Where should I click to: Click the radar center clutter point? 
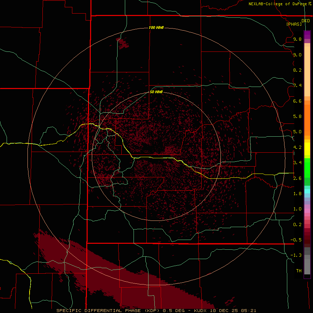click(156, 156)
